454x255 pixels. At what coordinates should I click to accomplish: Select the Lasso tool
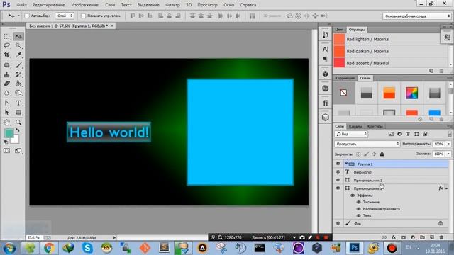[7, 45]
